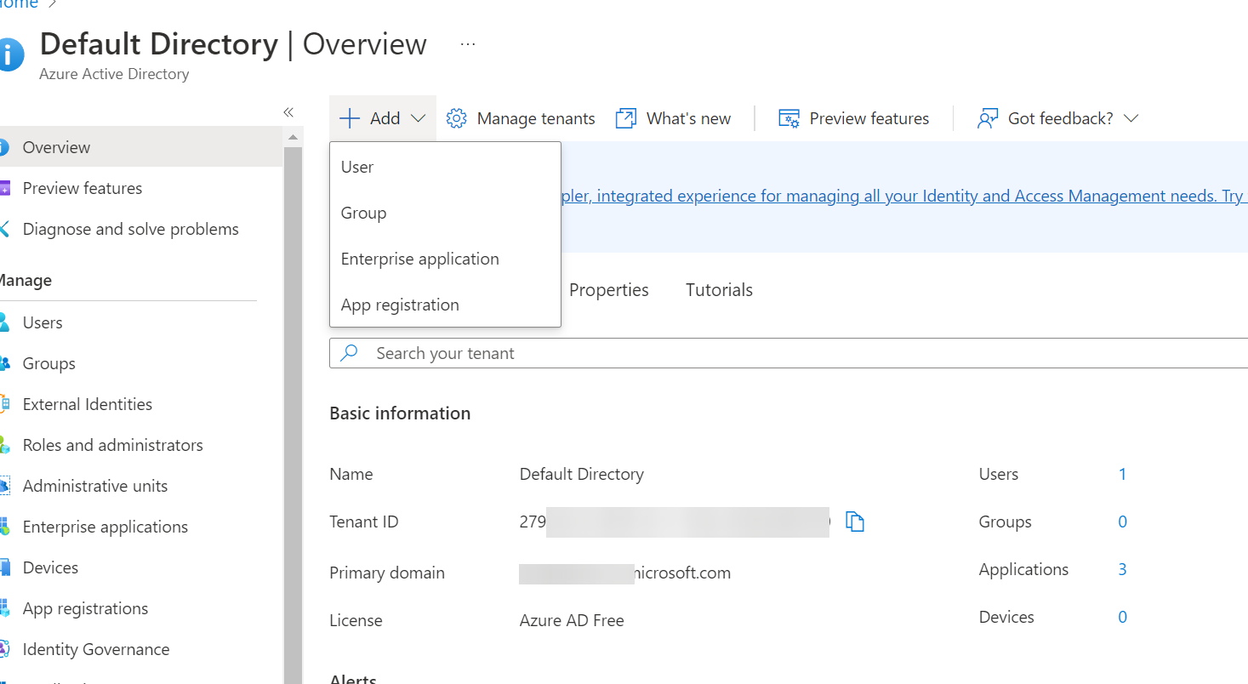Click the Default Directory info icon
1248x684 pixels.
tap(11, 54)
